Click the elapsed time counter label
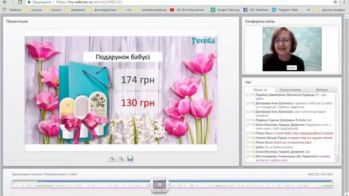Viewport: 349px width, 196px height. tap(320, 174)
